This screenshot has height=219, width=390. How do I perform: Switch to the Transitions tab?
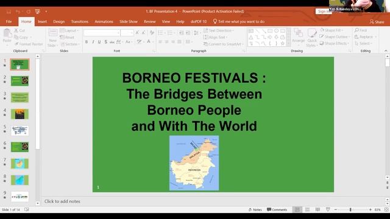coord(80,22)
